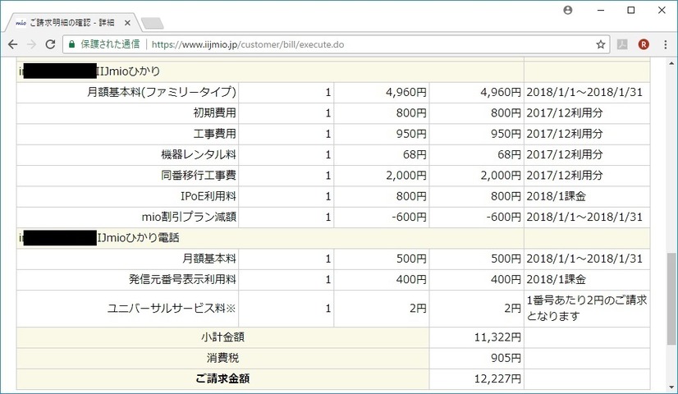Minimize the browser window
The height and width of the screenshot is (394, 678).
tap(601, 10)
